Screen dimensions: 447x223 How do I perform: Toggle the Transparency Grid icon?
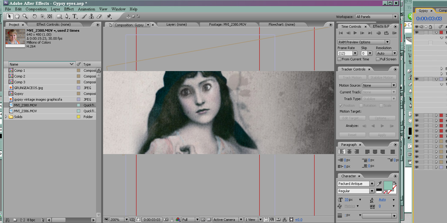tap(209, 220)
